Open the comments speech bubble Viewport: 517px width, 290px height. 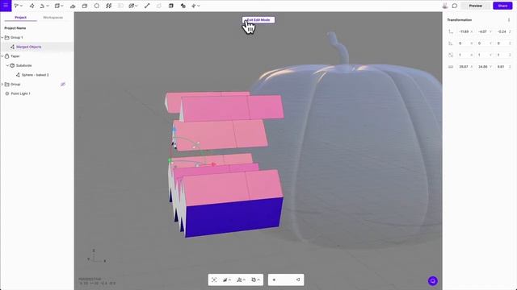pyautogui.click(x=455, y=6)
